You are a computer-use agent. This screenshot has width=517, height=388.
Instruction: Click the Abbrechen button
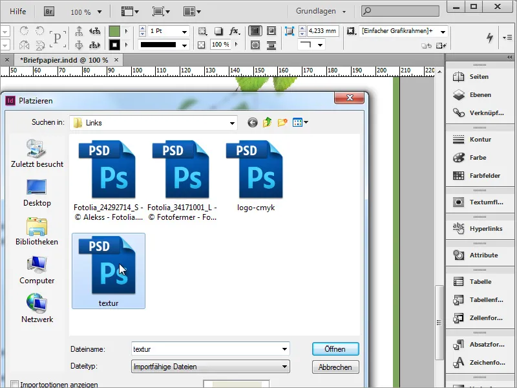[x=335, y=367]
